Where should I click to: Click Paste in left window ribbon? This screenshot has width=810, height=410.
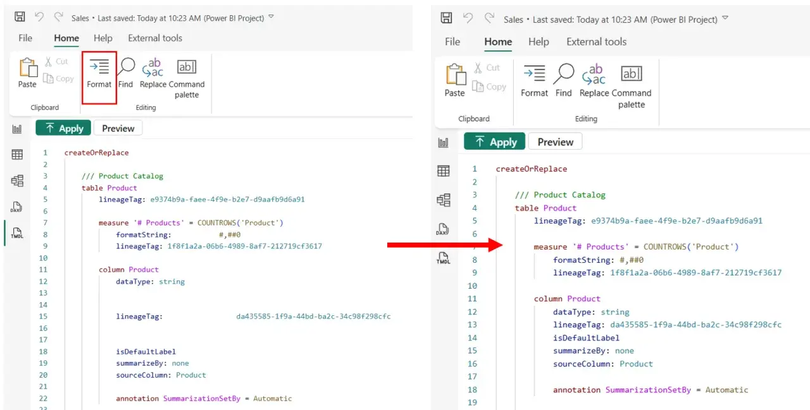pyautogui.click(x=27, y=73)
